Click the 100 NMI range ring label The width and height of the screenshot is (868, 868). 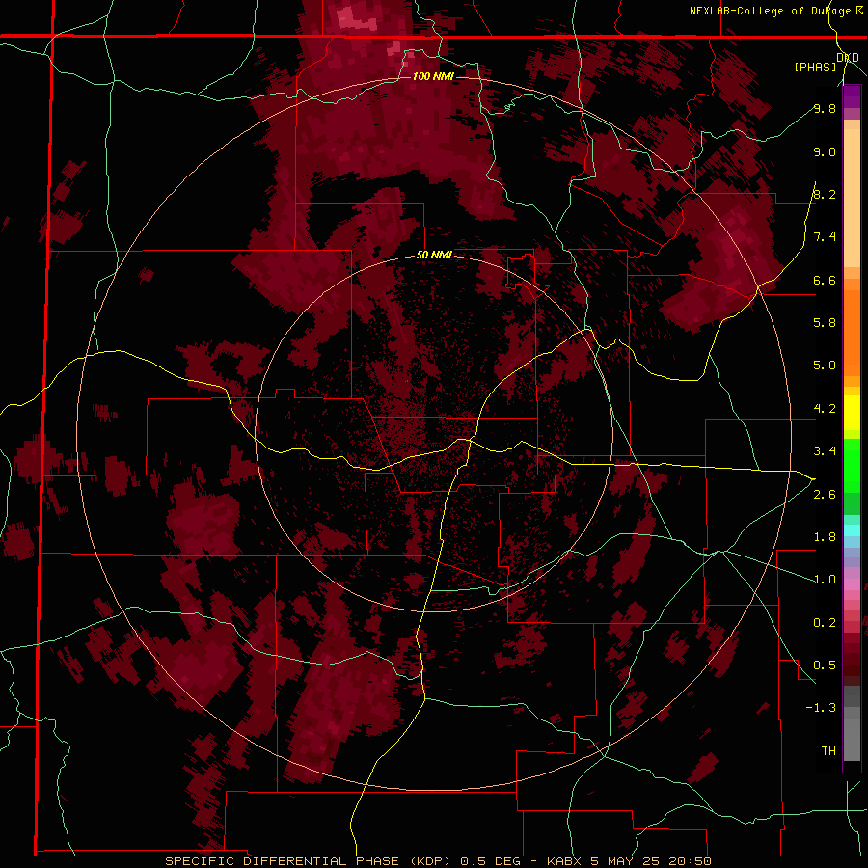(x=433, y=76)
